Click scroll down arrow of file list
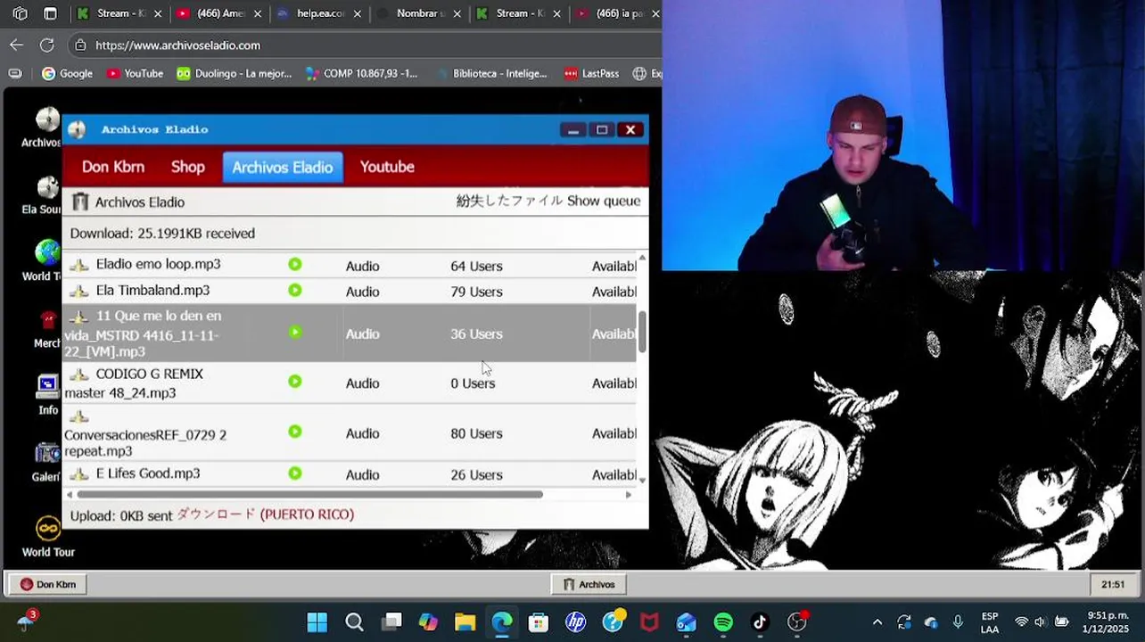This screenshot has width=1145, height=642. coord(642,481)
